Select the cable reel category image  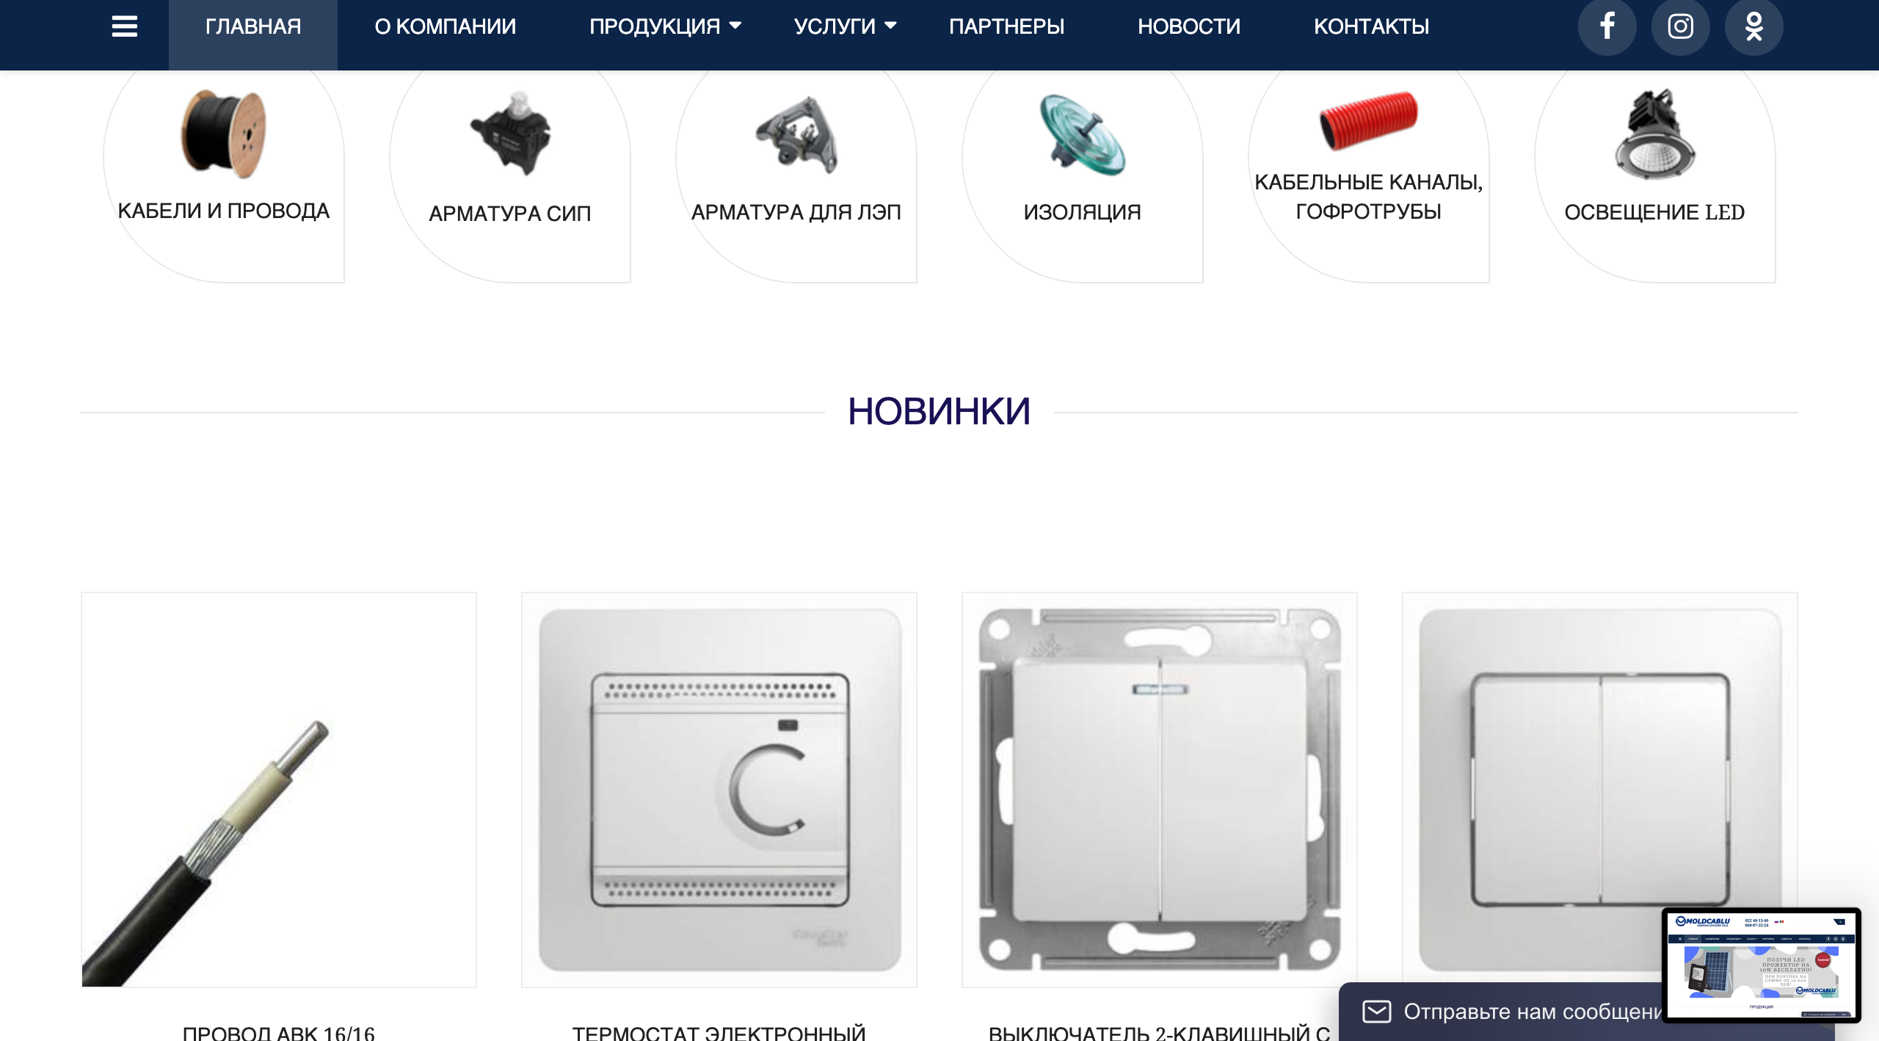[224, 134]
